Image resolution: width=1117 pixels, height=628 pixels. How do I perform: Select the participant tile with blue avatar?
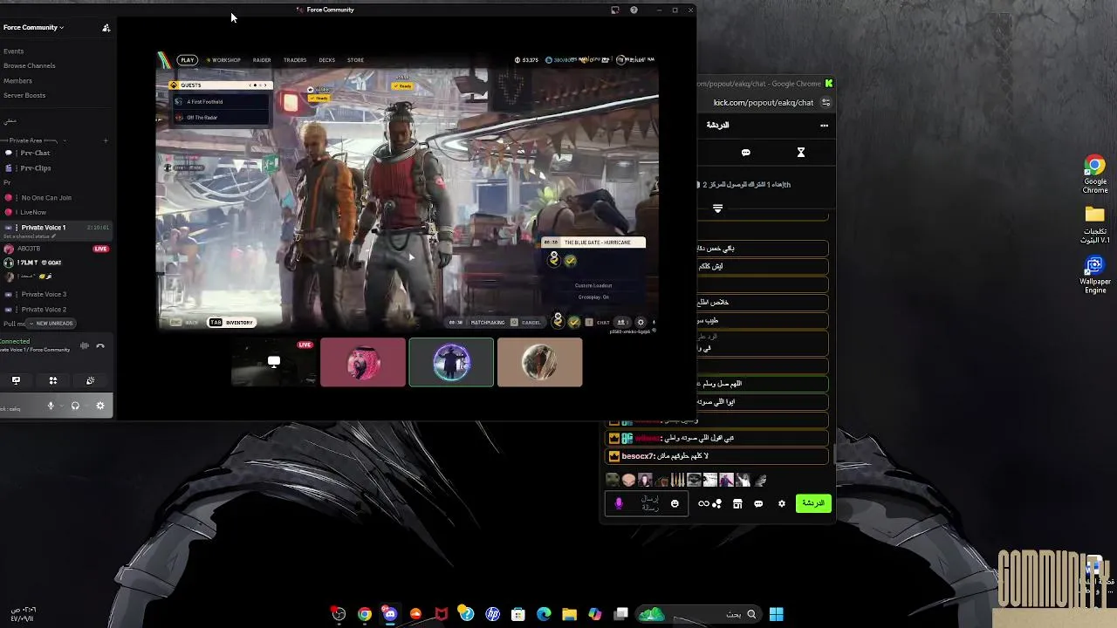pos(451,362)
